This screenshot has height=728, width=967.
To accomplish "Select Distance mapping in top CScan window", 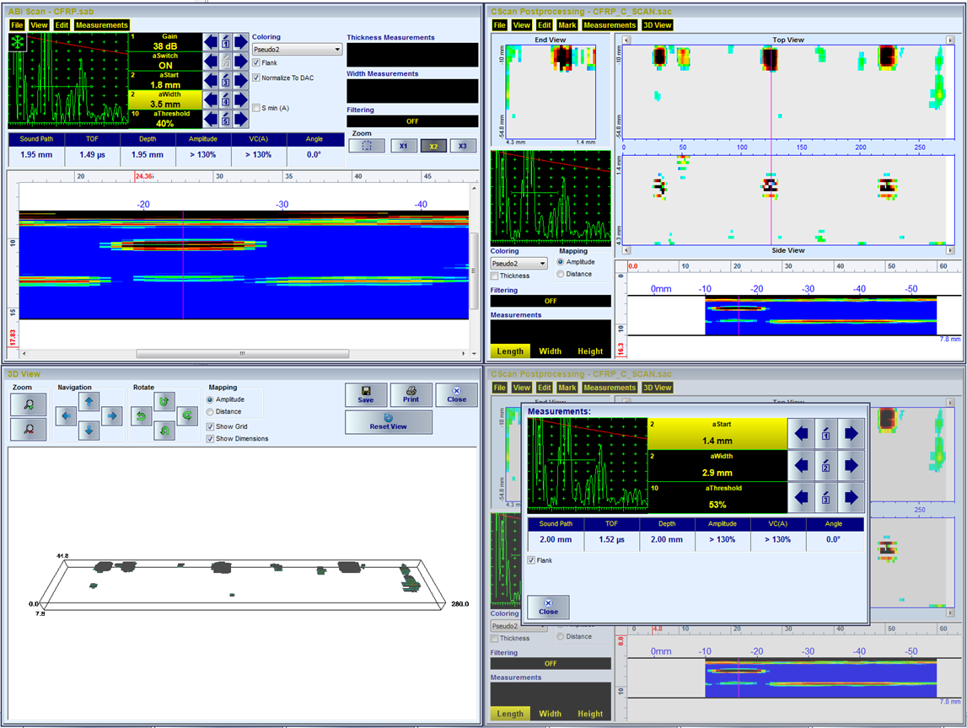I will point(561,274).
